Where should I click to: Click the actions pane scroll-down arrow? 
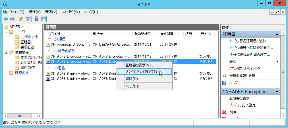[283, 116]
